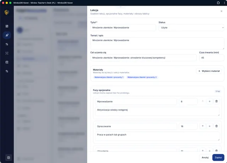Viewport: 227px width, 163px height.
Task: Click the Anuluj button
Action: point(205,157)
